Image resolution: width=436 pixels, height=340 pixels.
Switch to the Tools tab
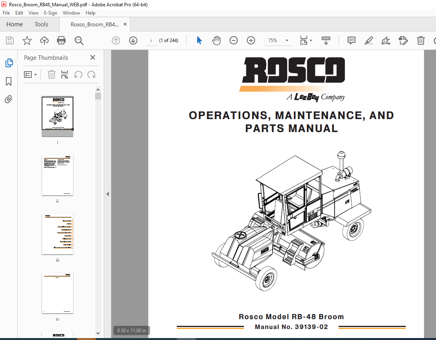(41, 24)
